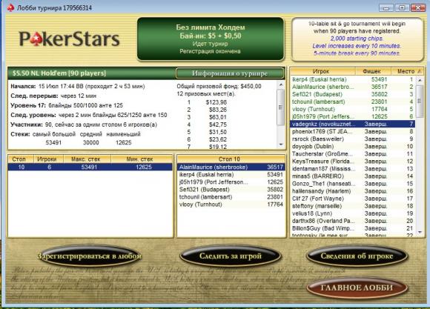The image size is (430, 309).
Task: Select minas5 (BARREIRO) ranking row
Action: [353, 176]
